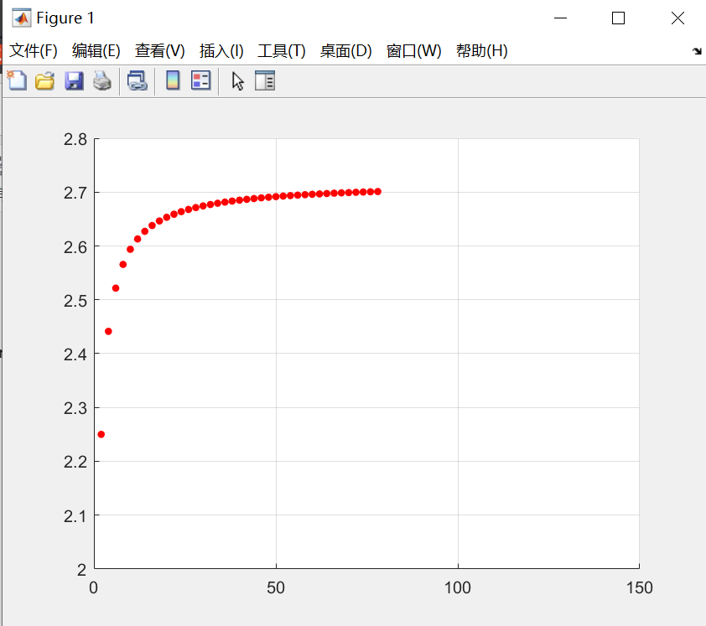Open the 编辑(E) menu

95,51
